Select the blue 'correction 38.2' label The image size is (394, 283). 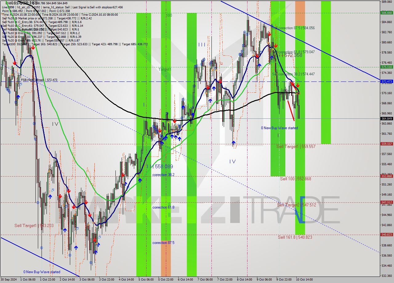pos(163,175)
